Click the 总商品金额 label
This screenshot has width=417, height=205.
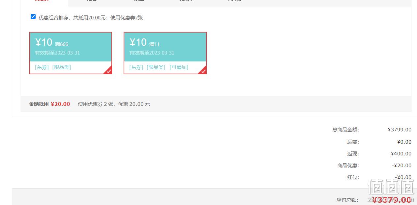pyautogui.click(x=345, y=130)
